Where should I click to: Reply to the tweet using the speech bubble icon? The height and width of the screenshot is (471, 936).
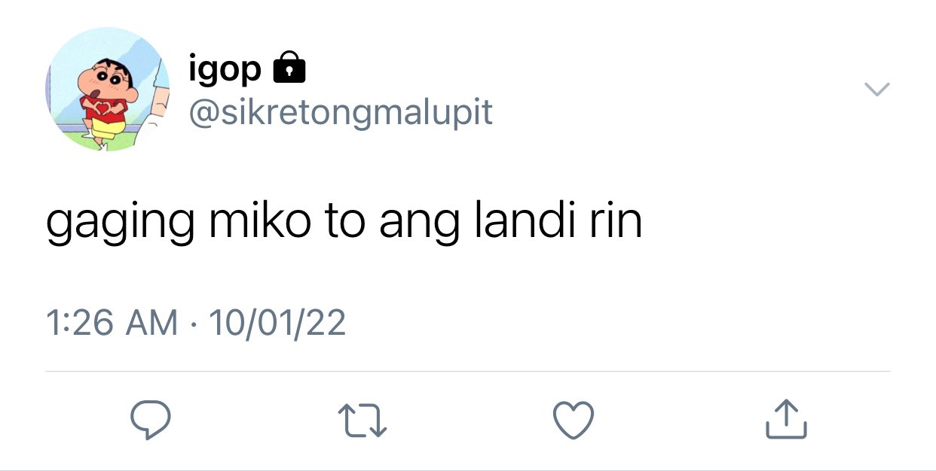[x=151, y=420]
